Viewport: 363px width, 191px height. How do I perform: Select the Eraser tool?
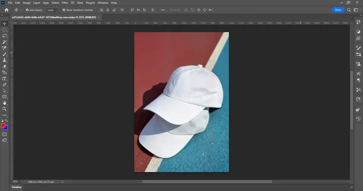click(4, 66)
